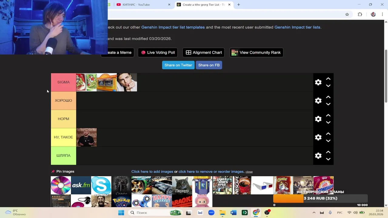Image resolution: width=388 pixels, height=218 pixels.
Task: Pick the CD disc image
Action: [61, 185]
